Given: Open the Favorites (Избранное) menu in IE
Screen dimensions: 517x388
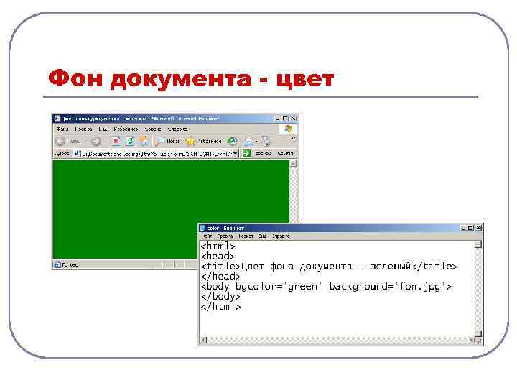Looking at the screenshot, I should point(126,129).
